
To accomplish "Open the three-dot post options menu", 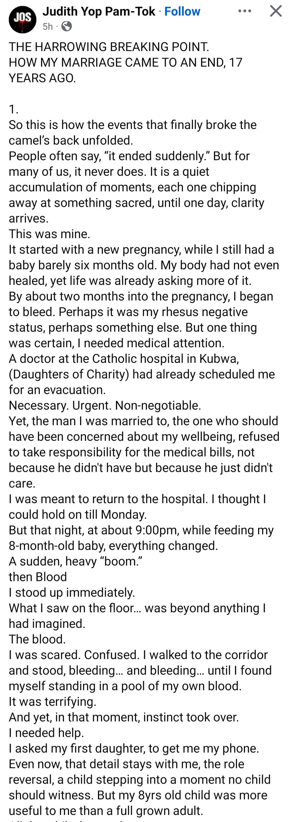I will click(x=244, y=11).
